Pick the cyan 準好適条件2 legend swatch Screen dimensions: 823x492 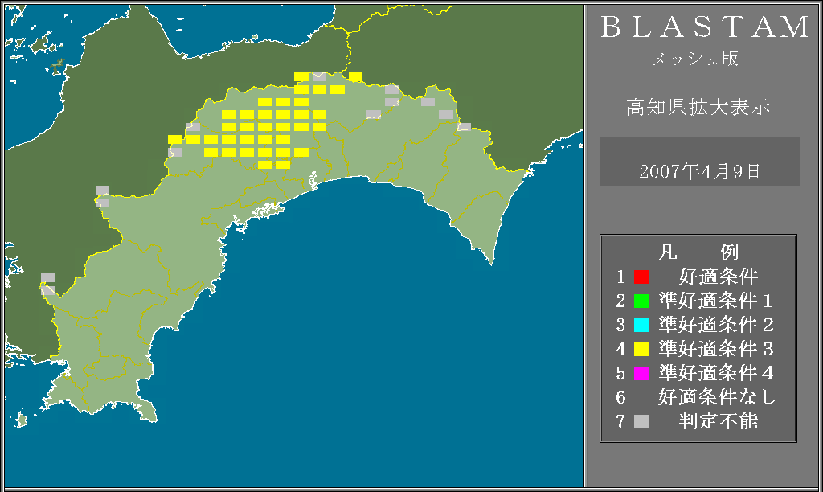pos(641,326)
